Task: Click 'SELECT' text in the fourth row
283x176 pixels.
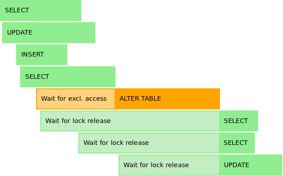Action: (37, 77)
